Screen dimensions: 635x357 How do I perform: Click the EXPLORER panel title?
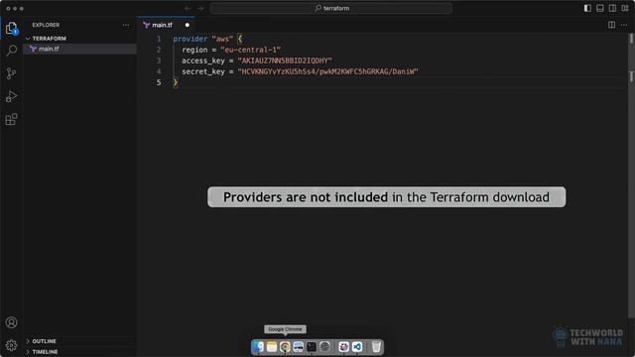tap(46, 25)
